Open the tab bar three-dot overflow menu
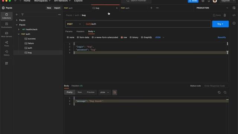 click(157, 8)
